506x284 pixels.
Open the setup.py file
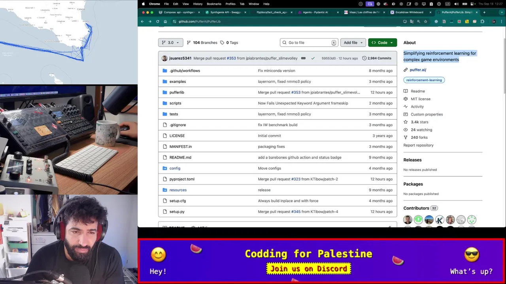tap(177, 212)
